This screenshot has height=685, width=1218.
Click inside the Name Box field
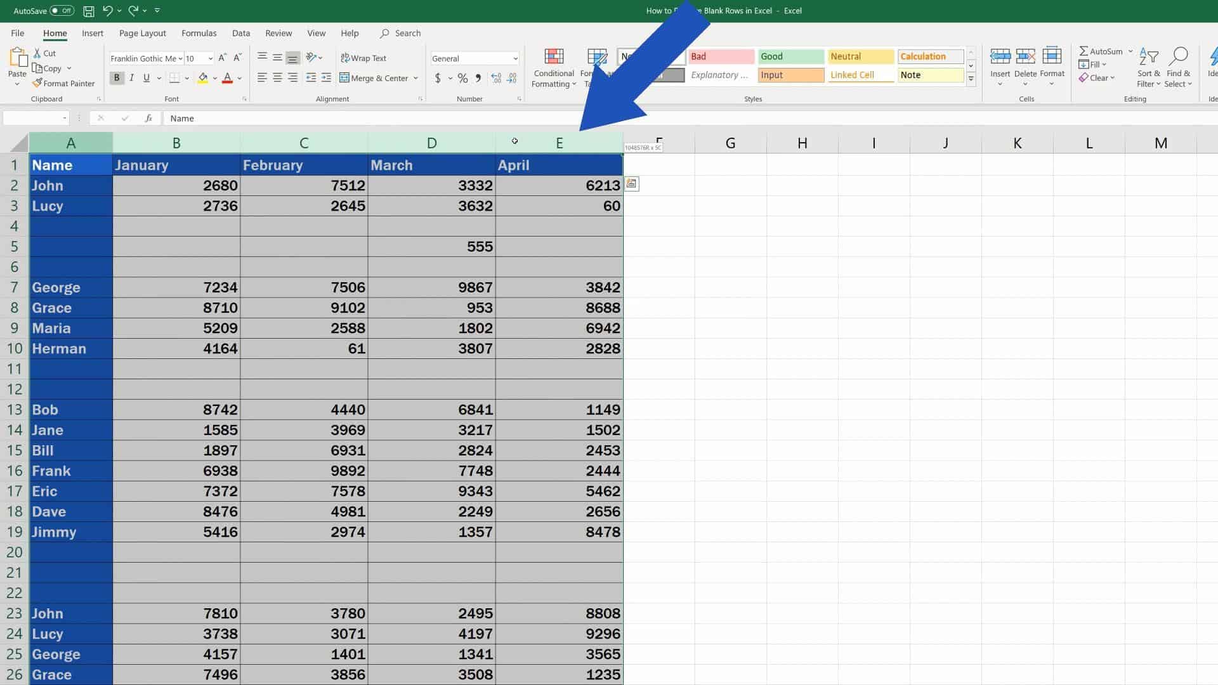tap(35, 118)
